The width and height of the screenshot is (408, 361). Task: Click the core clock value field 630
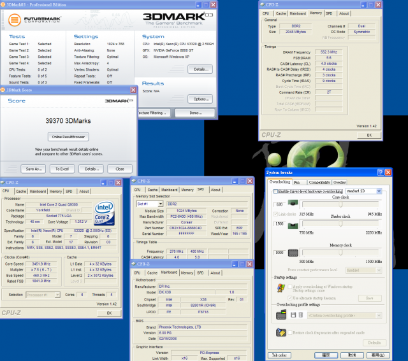[x=279, y=204]
